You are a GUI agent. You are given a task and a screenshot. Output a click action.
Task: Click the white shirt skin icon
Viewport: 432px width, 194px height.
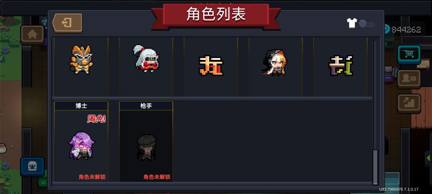(x=352, y=23)
